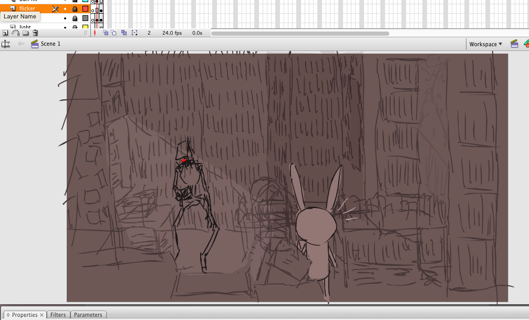
Task: Open Modify Onion Markers options
Action: click(134, 33)
